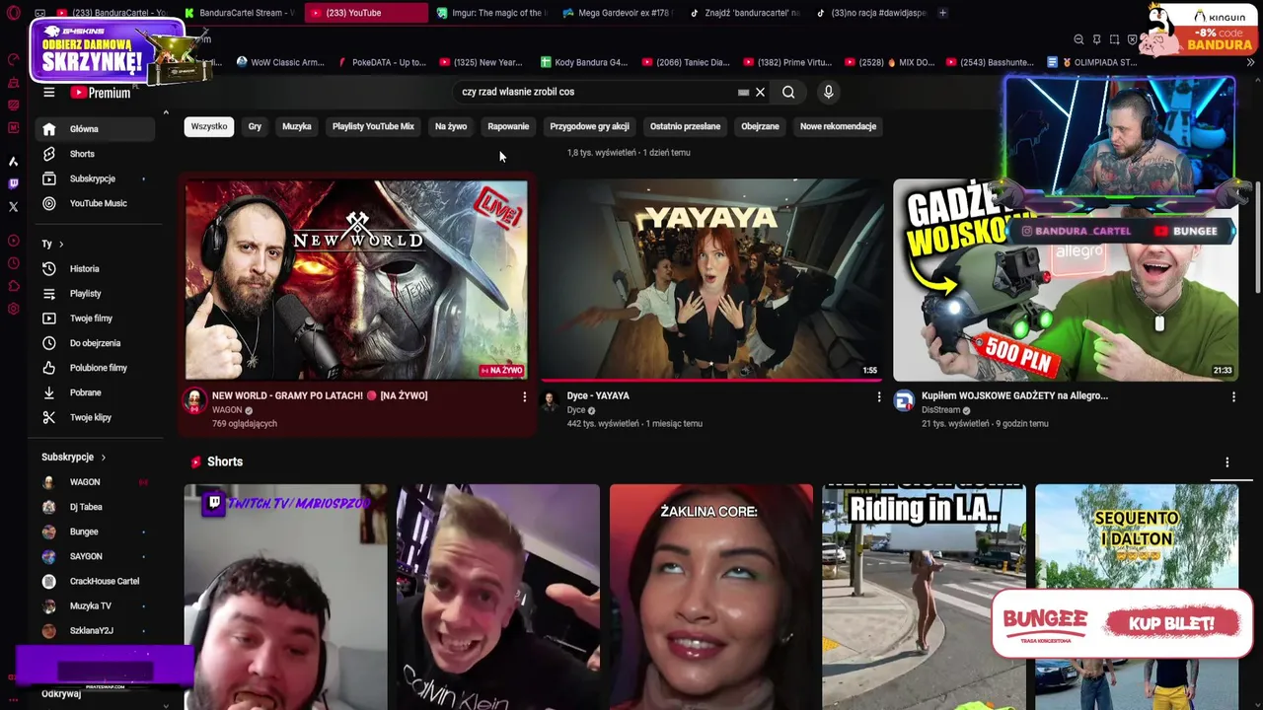Screen dimensions: 1263x710
Task: Open the Opera GX menu logo
Action: click(x=13, y=13)
